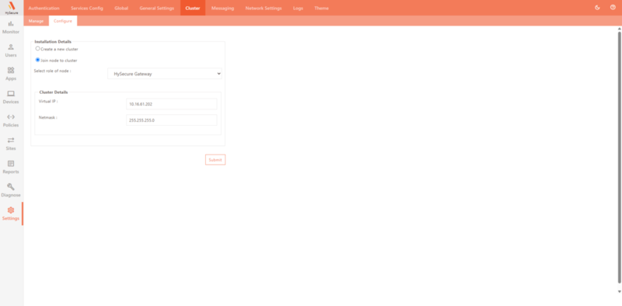This screenshot has height=306, width=622.
Task: Open the Global tab
Action: coord(121,8)
